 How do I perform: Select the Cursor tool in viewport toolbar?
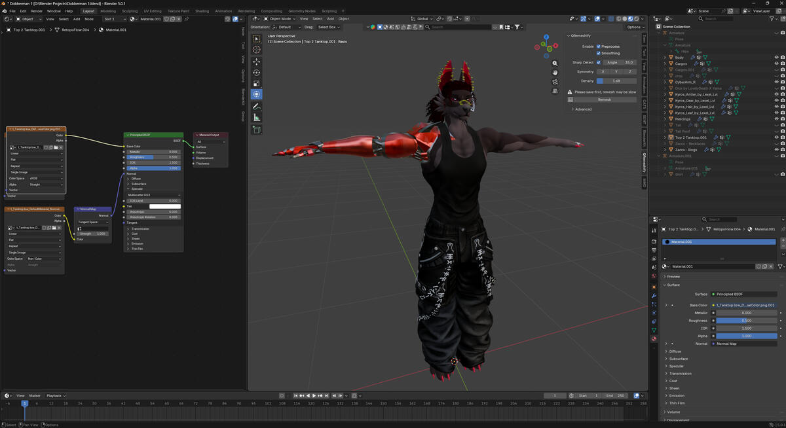(257, 50)
